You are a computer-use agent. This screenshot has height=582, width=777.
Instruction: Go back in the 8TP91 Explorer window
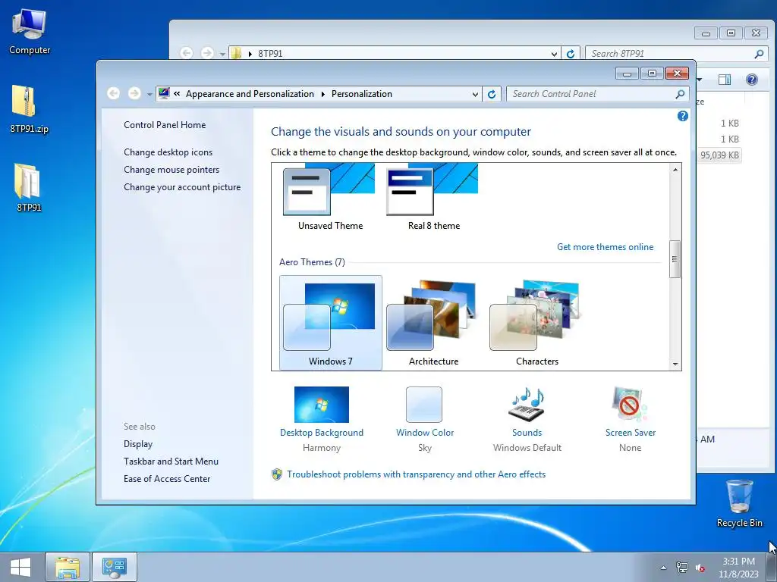[187, 53]
